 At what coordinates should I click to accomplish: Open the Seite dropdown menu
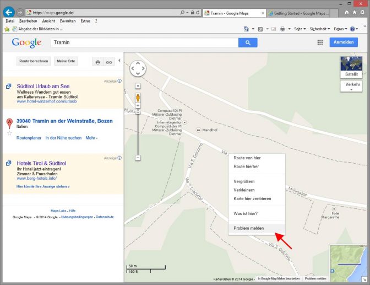[300, 29]
